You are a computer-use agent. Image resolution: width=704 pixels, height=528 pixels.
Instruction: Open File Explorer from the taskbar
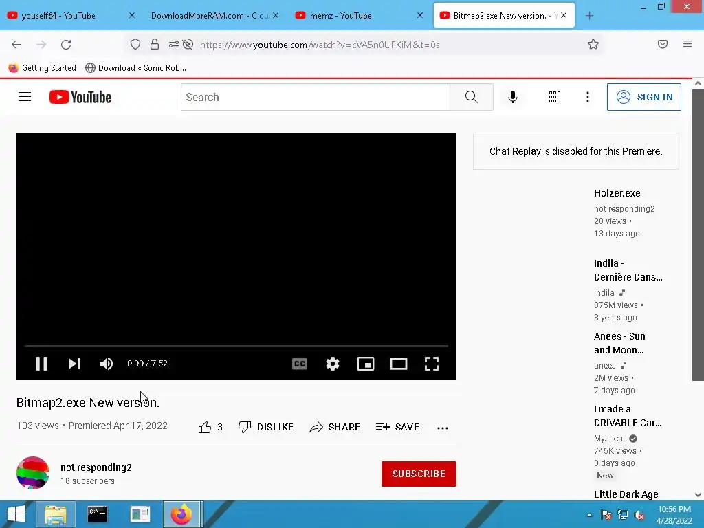pos(56,514)
